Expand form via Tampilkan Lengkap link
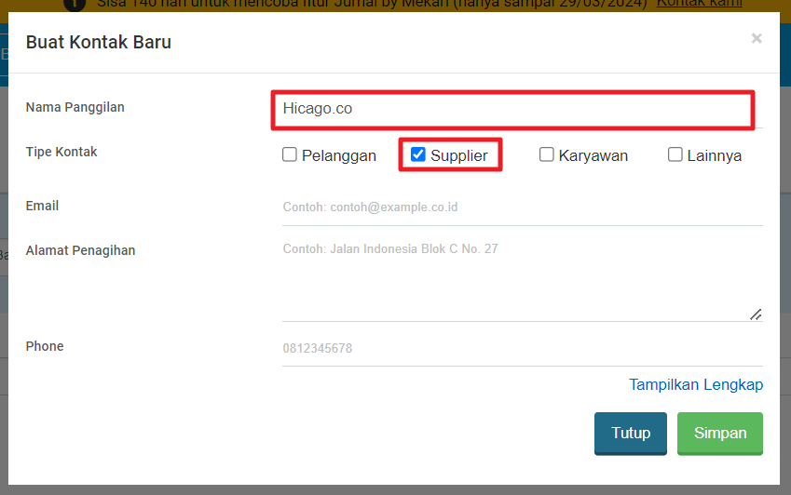Viewport: 791px width, 495px height. (696, 384)
